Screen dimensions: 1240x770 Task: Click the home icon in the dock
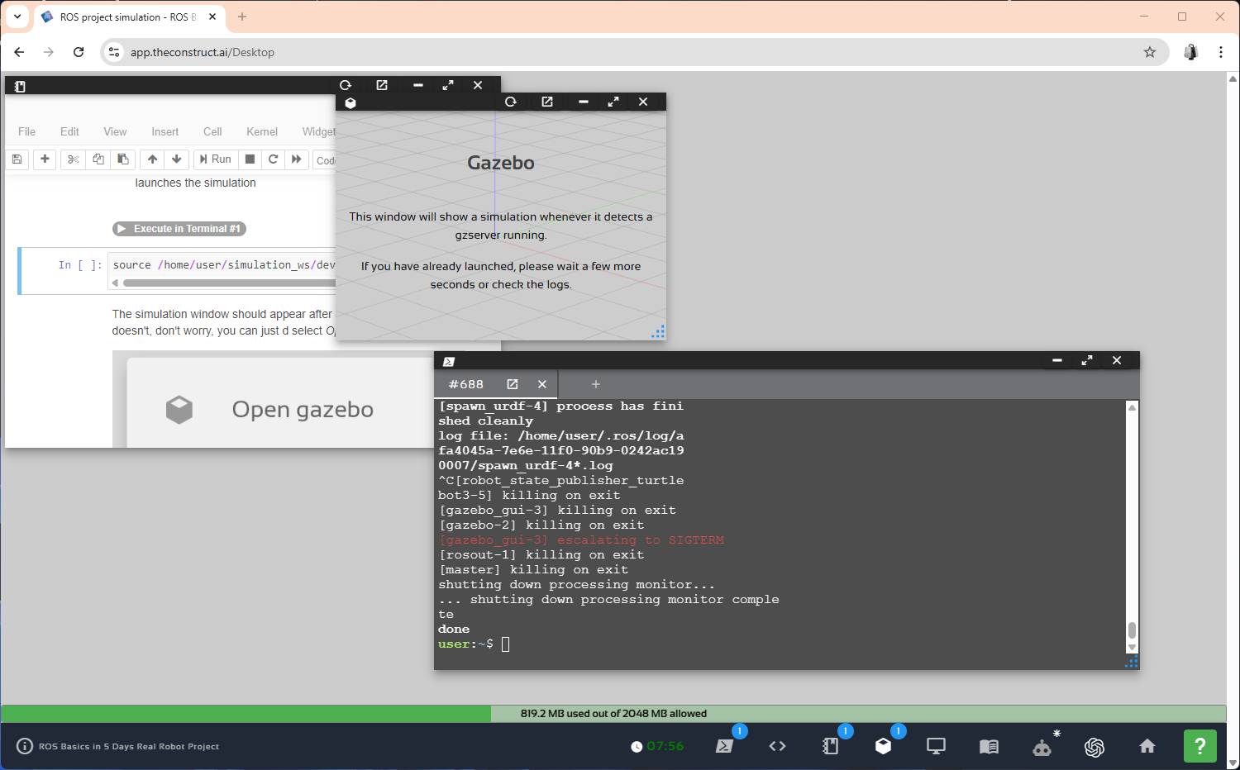(x=1147, y=746)
